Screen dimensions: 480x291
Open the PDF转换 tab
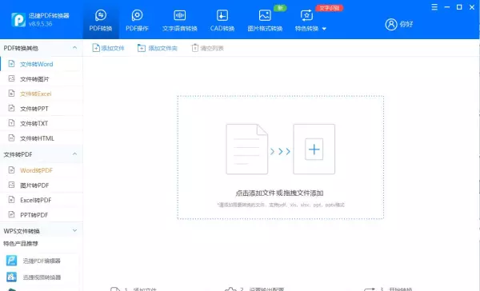(101, 20)
